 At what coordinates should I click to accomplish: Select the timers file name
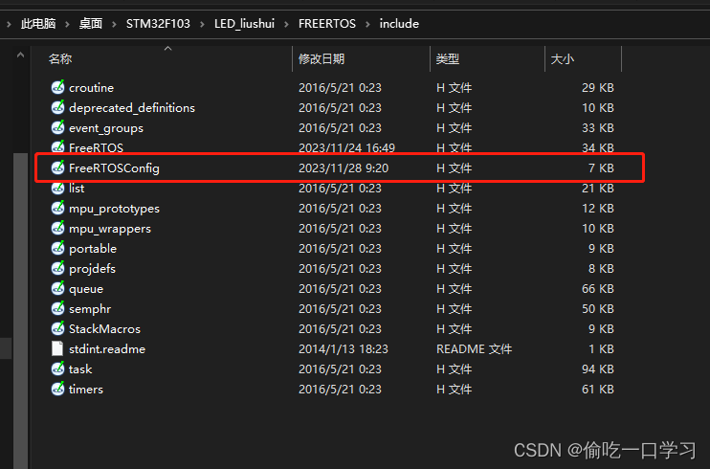click(85, 389)
